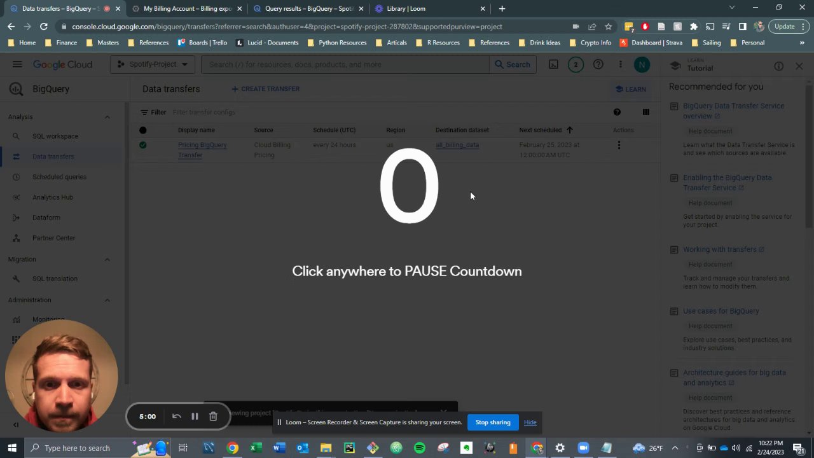Screen dimensions: 814x458
Task: Bookmark this page with star icon
Action: [x=608, y=27]
